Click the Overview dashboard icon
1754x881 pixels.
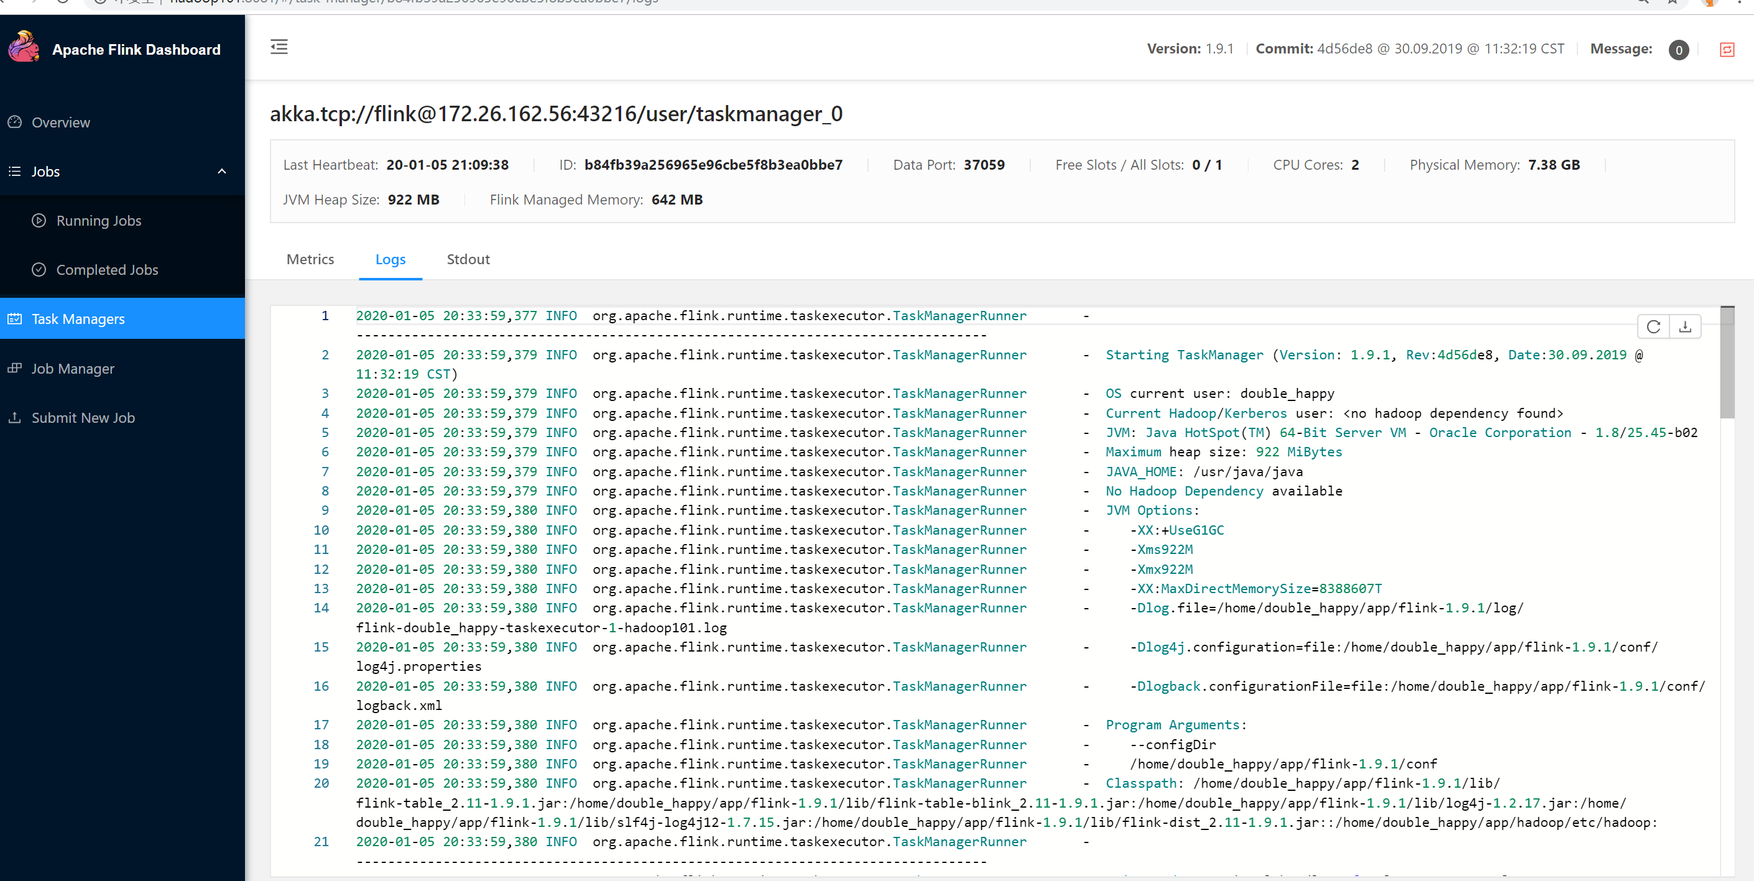[15, 122]
